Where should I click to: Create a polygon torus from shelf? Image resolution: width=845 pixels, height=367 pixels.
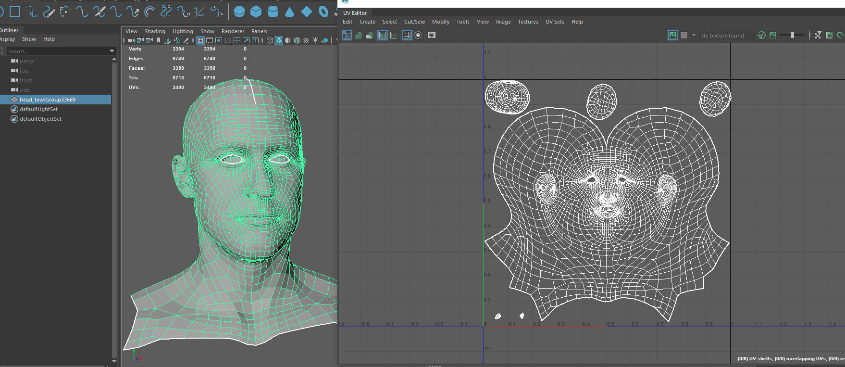point(323,12)
